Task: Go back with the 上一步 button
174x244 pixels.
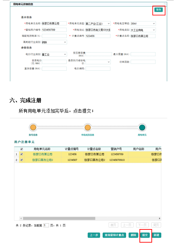Action: [94, 235]
